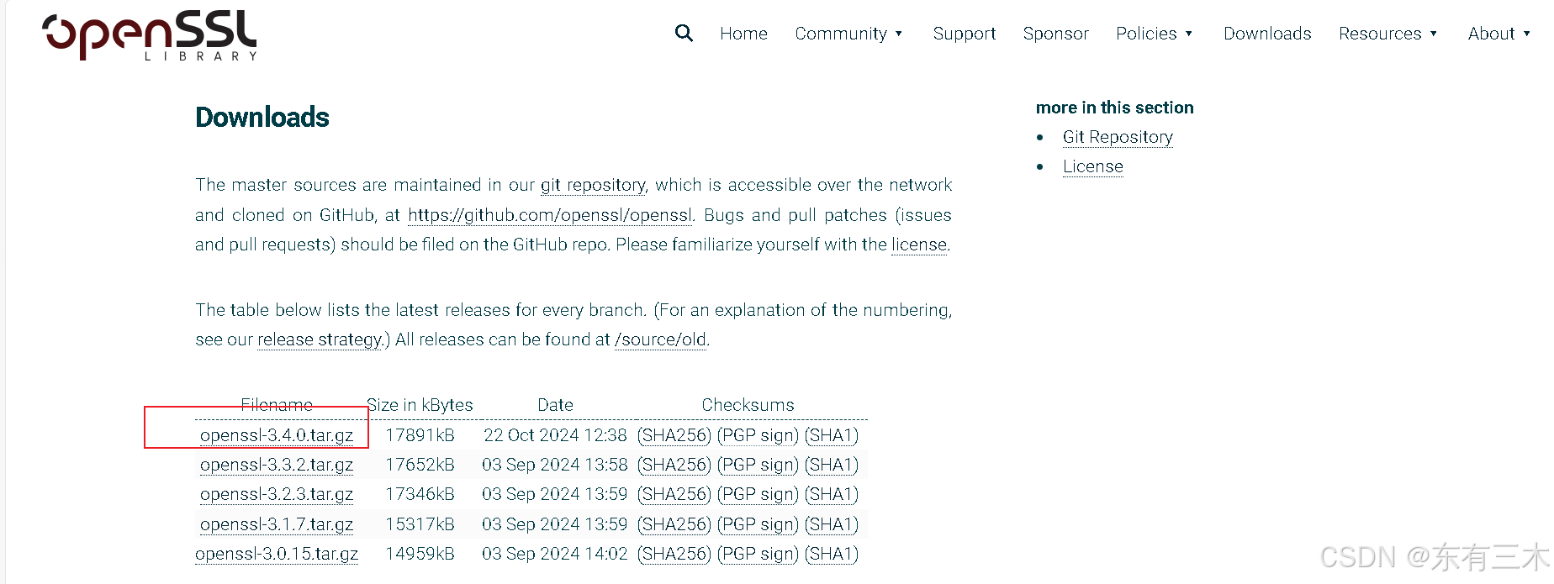This screenshot has height=584, width=1554.
Task: Open SHA1 checksum for openssl-3.3.2
Action: 832,465
